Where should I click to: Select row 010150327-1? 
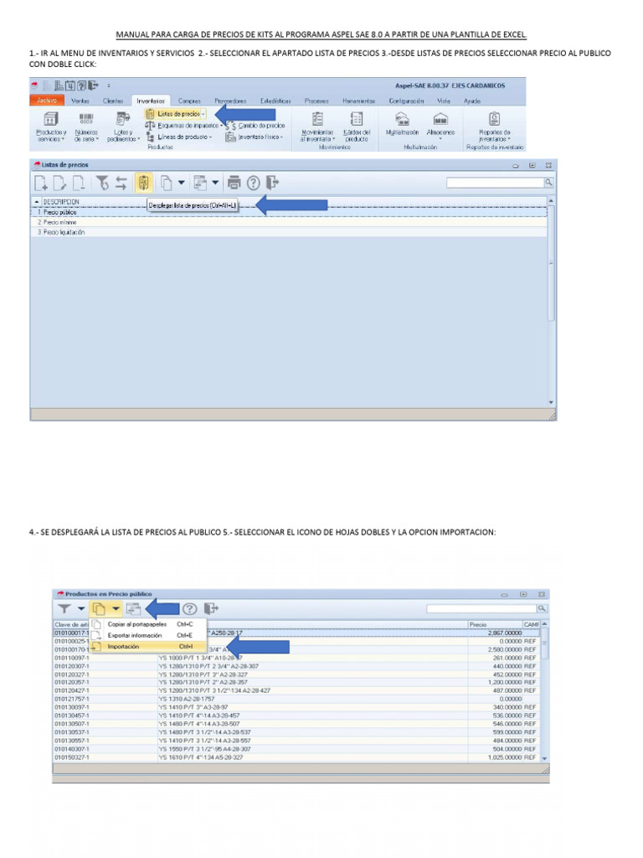click(x=296, y=757)
